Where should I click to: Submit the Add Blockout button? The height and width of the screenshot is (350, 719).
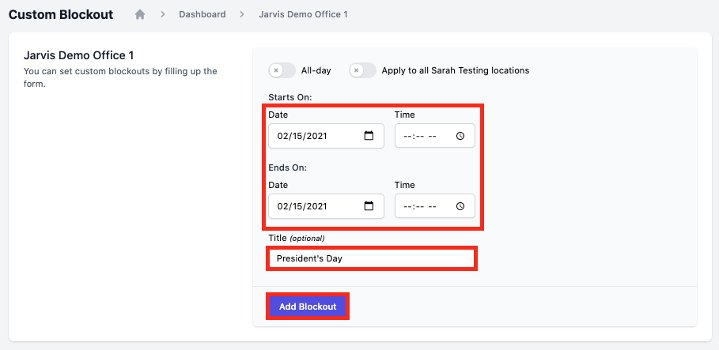pos(308,307)
